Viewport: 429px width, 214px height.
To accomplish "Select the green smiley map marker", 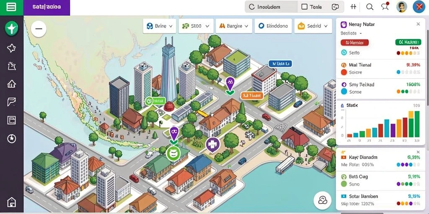I will 173,153.
